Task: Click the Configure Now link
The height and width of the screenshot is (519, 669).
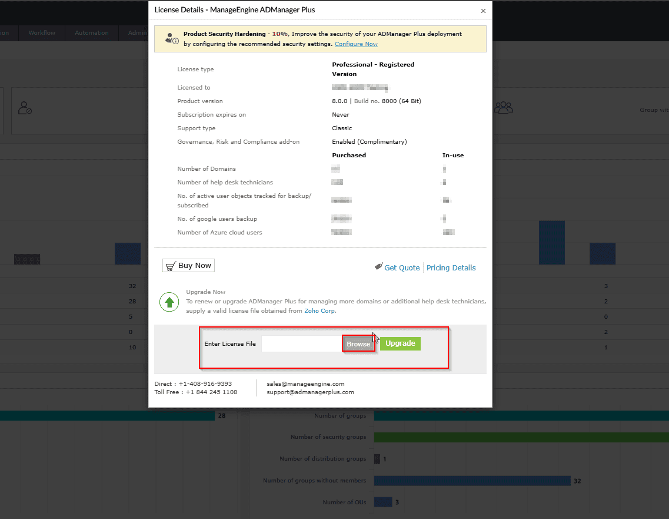Action: (356, 44)
